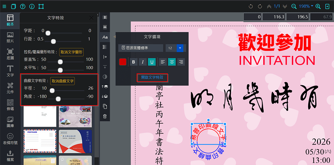The image size is (334, 165).
Task: Toggle bold text formatting
Action: tap(133, 62)
